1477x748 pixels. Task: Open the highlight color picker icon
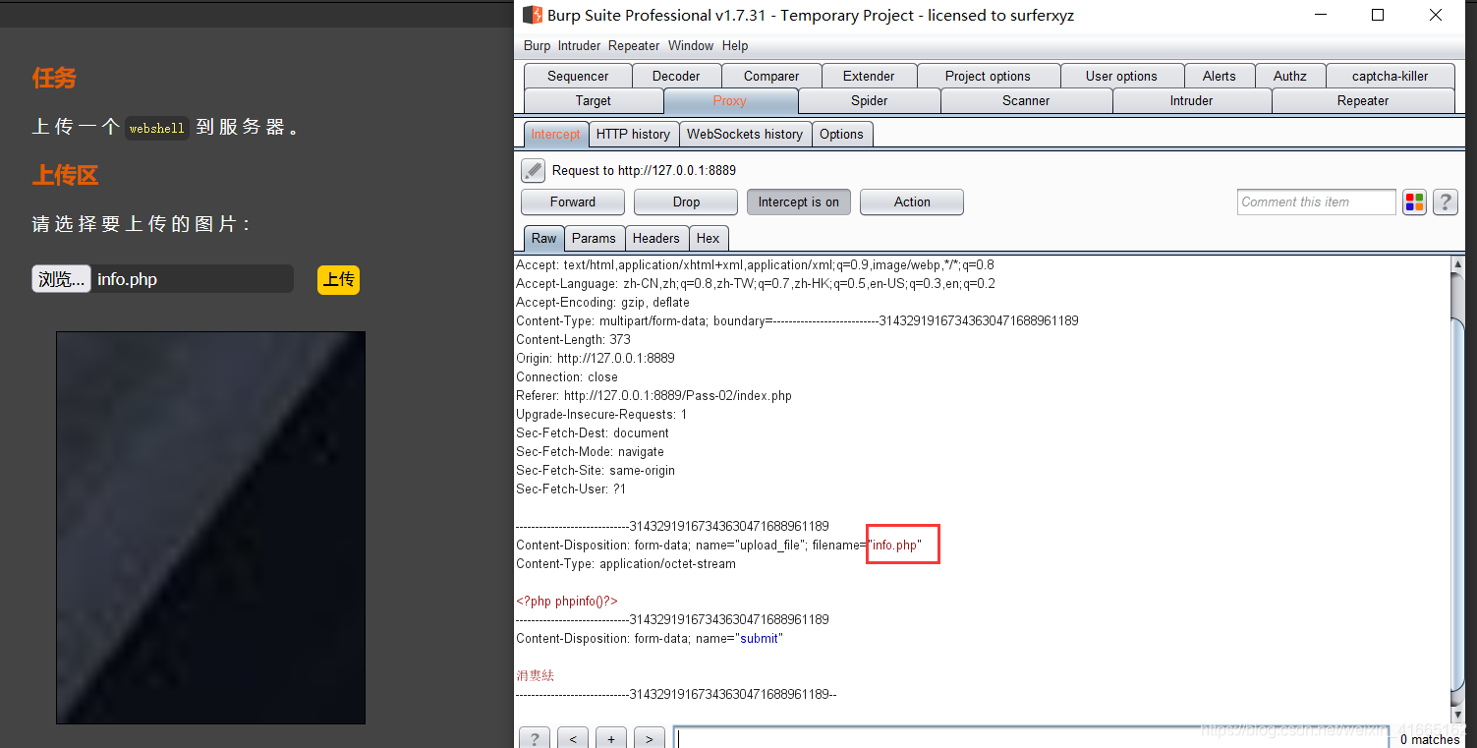point(1414,202)
